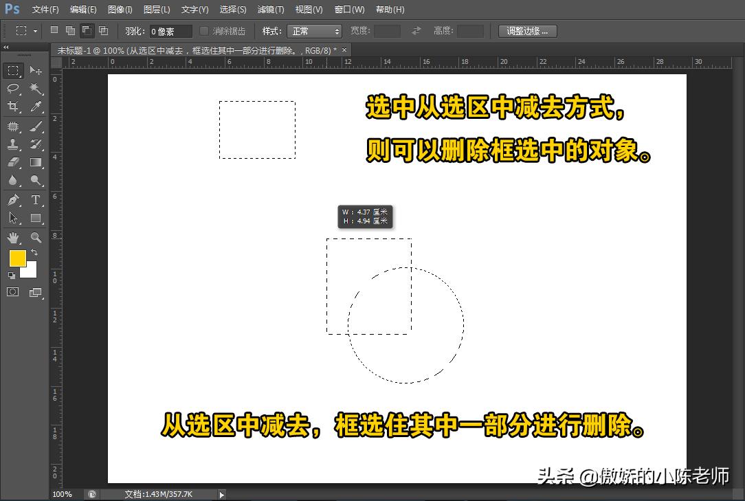Viewport: 745px width, 501px height.
Task: Enable the anti-alias checkbox
Action: click(203, 30)
